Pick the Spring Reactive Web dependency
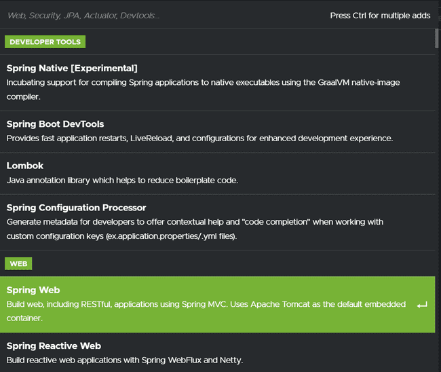The height and width of the screenshot is (372, 441). pos(217,353)
